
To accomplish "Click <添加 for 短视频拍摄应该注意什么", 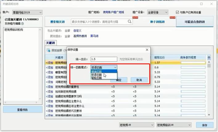I will pos(50,106).
